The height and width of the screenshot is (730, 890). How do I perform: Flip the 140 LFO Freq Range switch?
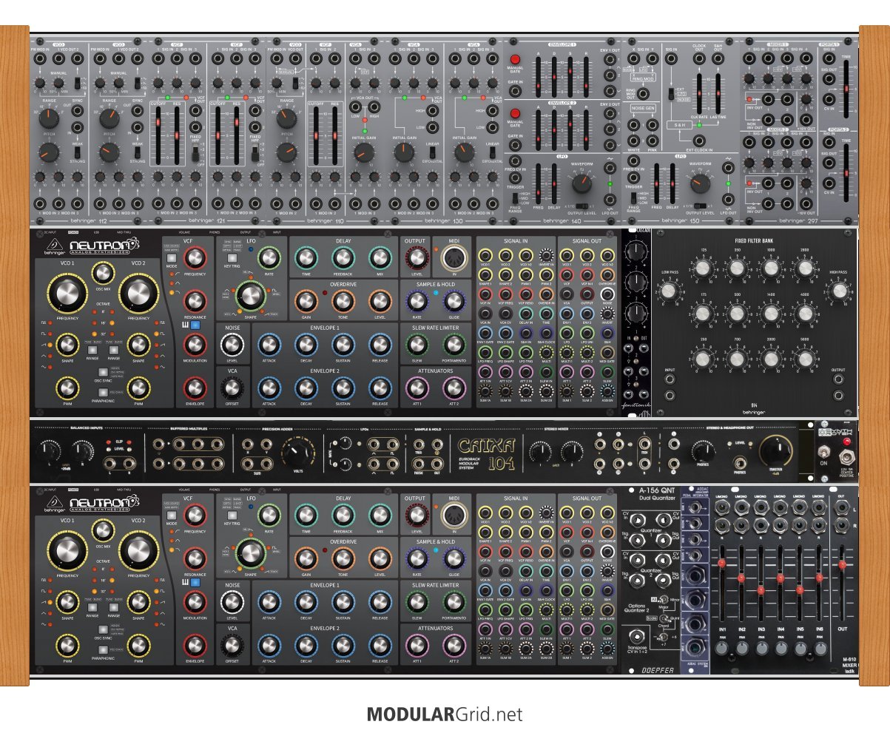click(515, 198)
